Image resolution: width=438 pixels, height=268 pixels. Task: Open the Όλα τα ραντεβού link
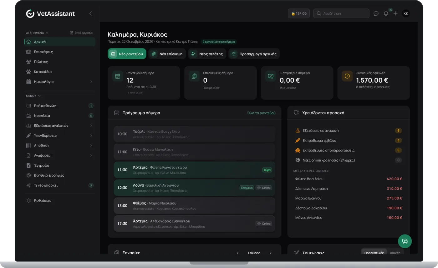[x=261, y=113]
